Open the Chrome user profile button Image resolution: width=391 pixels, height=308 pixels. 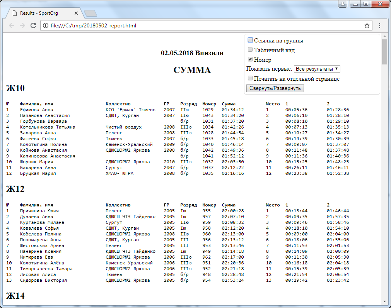(x=343, y=4)
